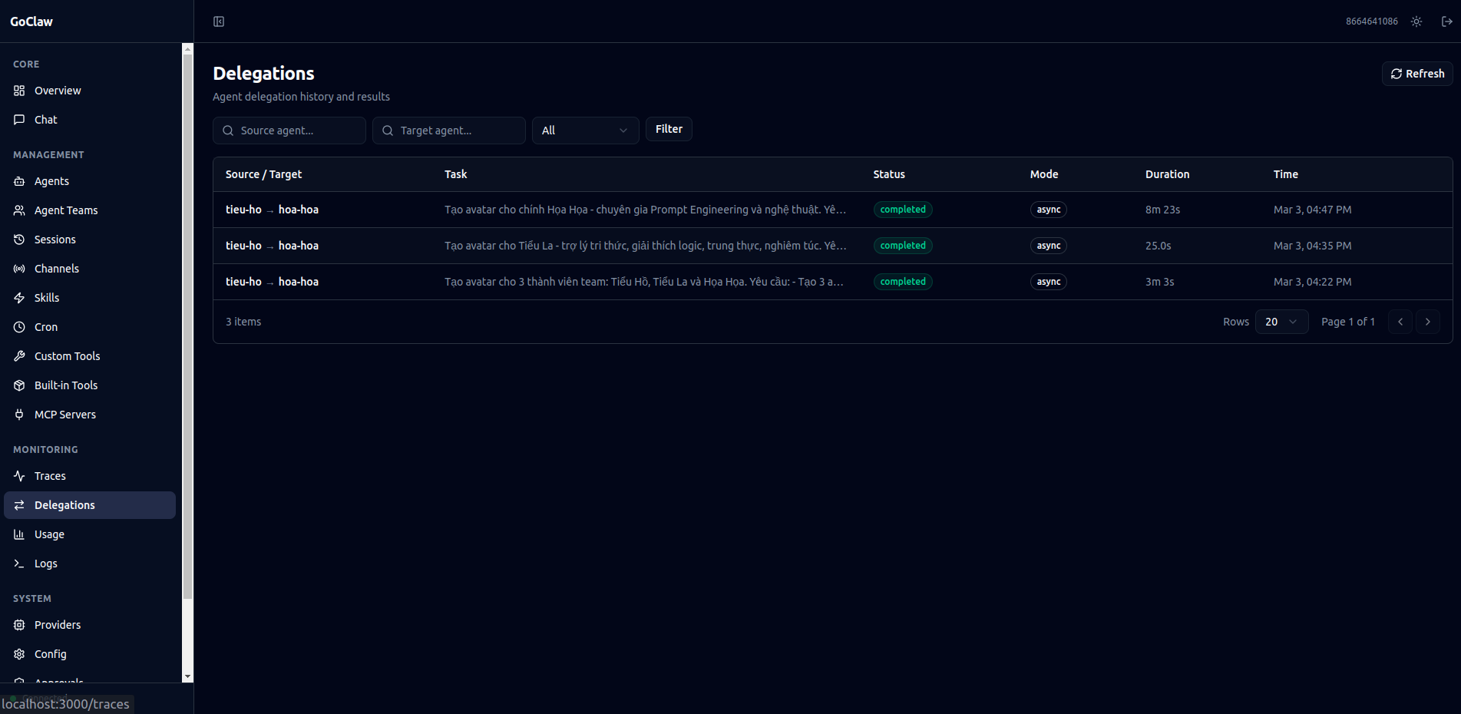
Task: Open Cron clock icon entry
Action: [20, 327]
